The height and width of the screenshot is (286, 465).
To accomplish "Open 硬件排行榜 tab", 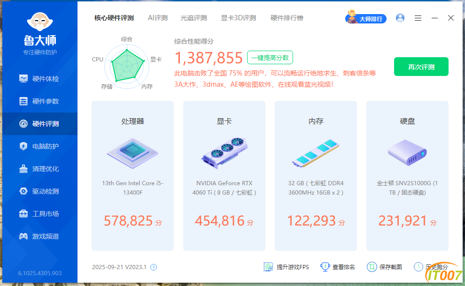I will [287, 18].
